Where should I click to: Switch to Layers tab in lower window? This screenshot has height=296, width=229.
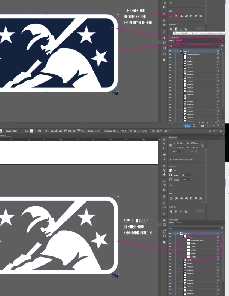(x=171, y=223)
